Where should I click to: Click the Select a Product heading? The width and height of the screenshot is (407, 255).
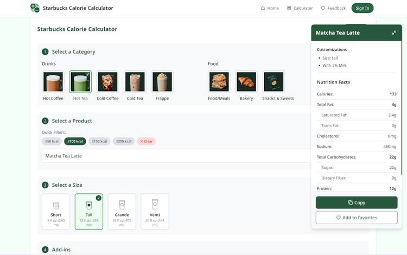[72, 121]
